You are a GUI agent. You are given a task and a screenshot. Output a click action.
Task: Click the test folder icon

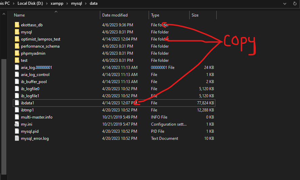coord(17,60)
